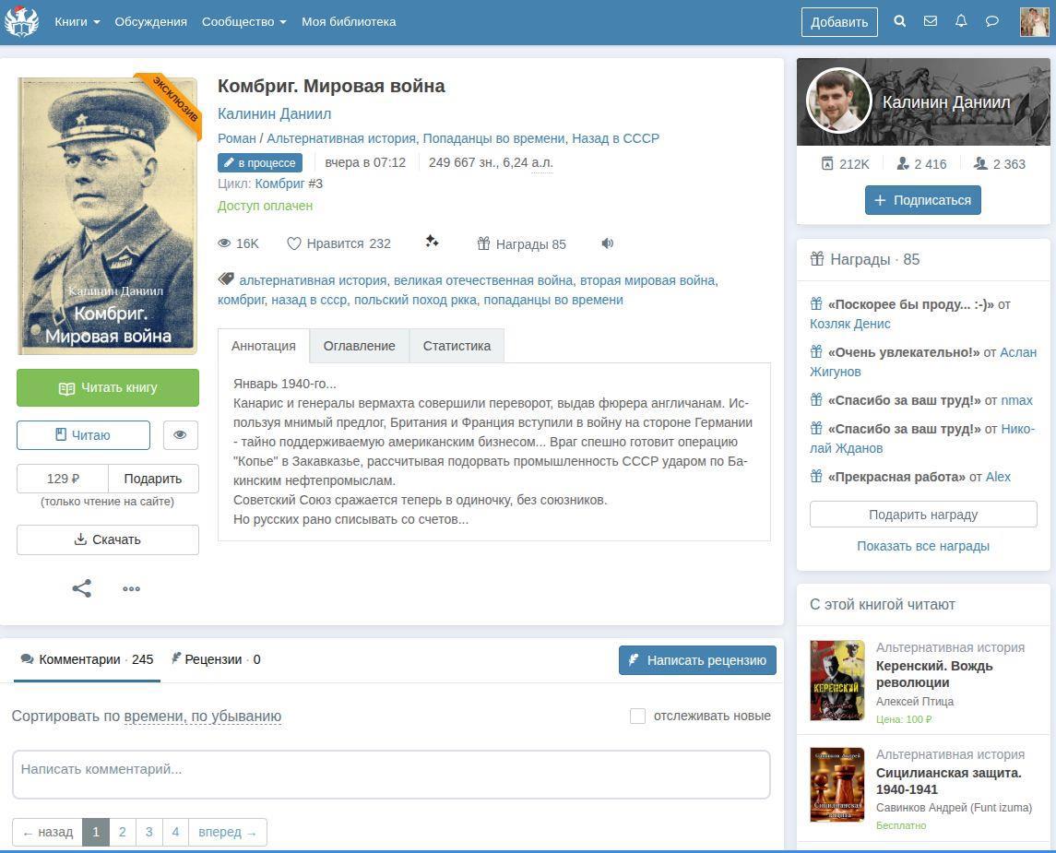Click the Скачать download button
Screen dimensions: 1056x853
click(108, 539)
